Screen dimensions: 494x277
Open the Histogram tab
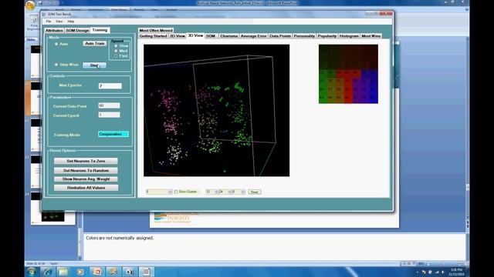point(349,36)
